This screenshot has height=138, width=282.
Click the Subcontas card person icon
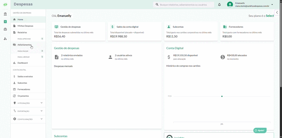click(168, 27)
